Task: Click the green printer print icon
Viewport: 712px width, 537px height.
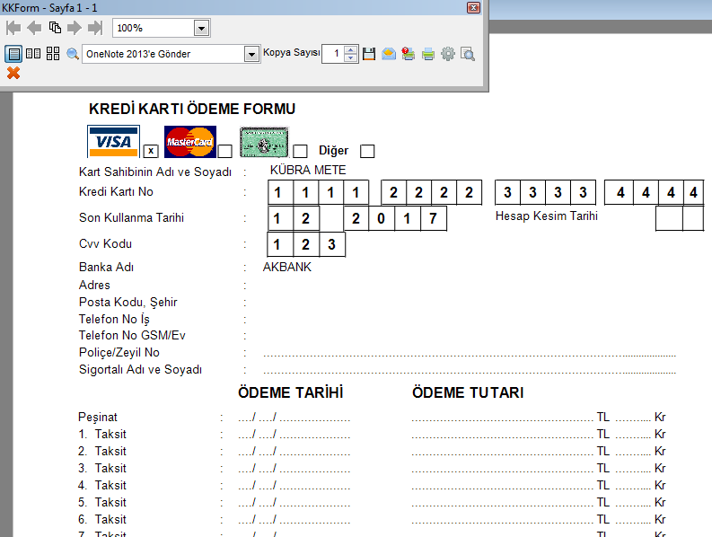Action: click(x=428, y=54)
